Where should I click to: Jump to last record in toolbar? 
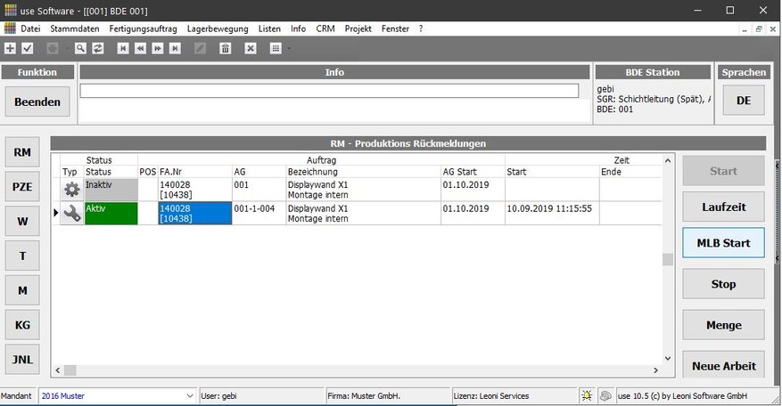pyautogui.click(x=175, y=48)
